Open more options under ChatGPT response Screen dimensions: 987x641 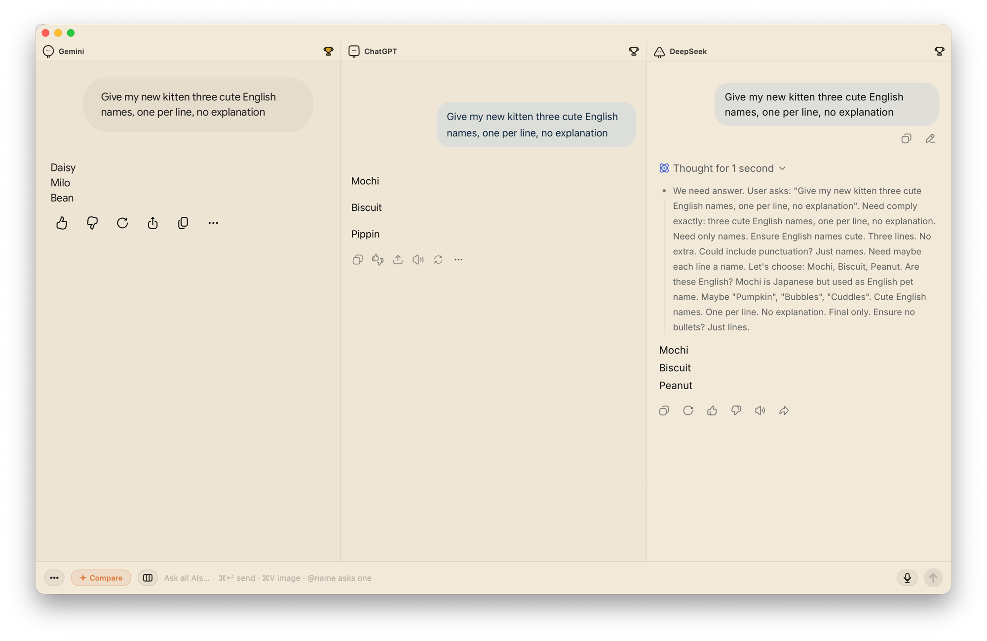tap(458, 259)
